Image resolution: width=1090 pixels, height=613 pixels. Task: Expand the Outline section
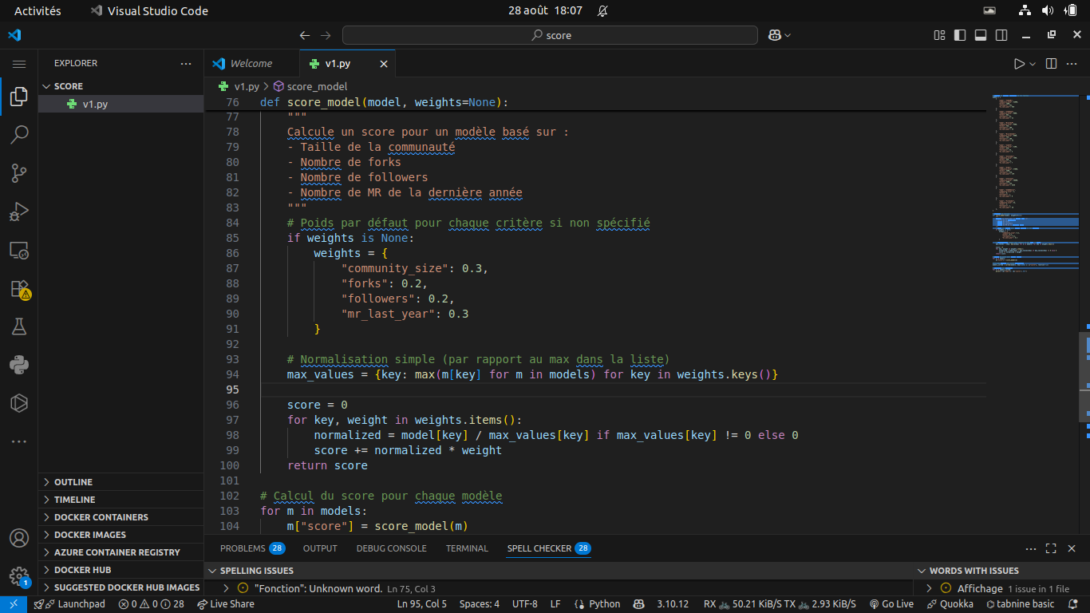tap(120, 482)
